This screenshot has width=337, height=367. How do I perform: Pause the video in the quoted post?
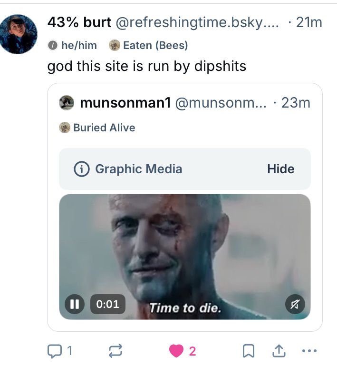[74, 304]
